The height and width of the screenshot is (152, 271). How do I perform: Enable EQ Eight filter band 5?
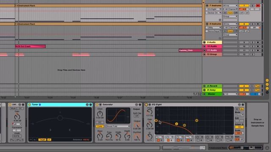(x=198, y=140)
